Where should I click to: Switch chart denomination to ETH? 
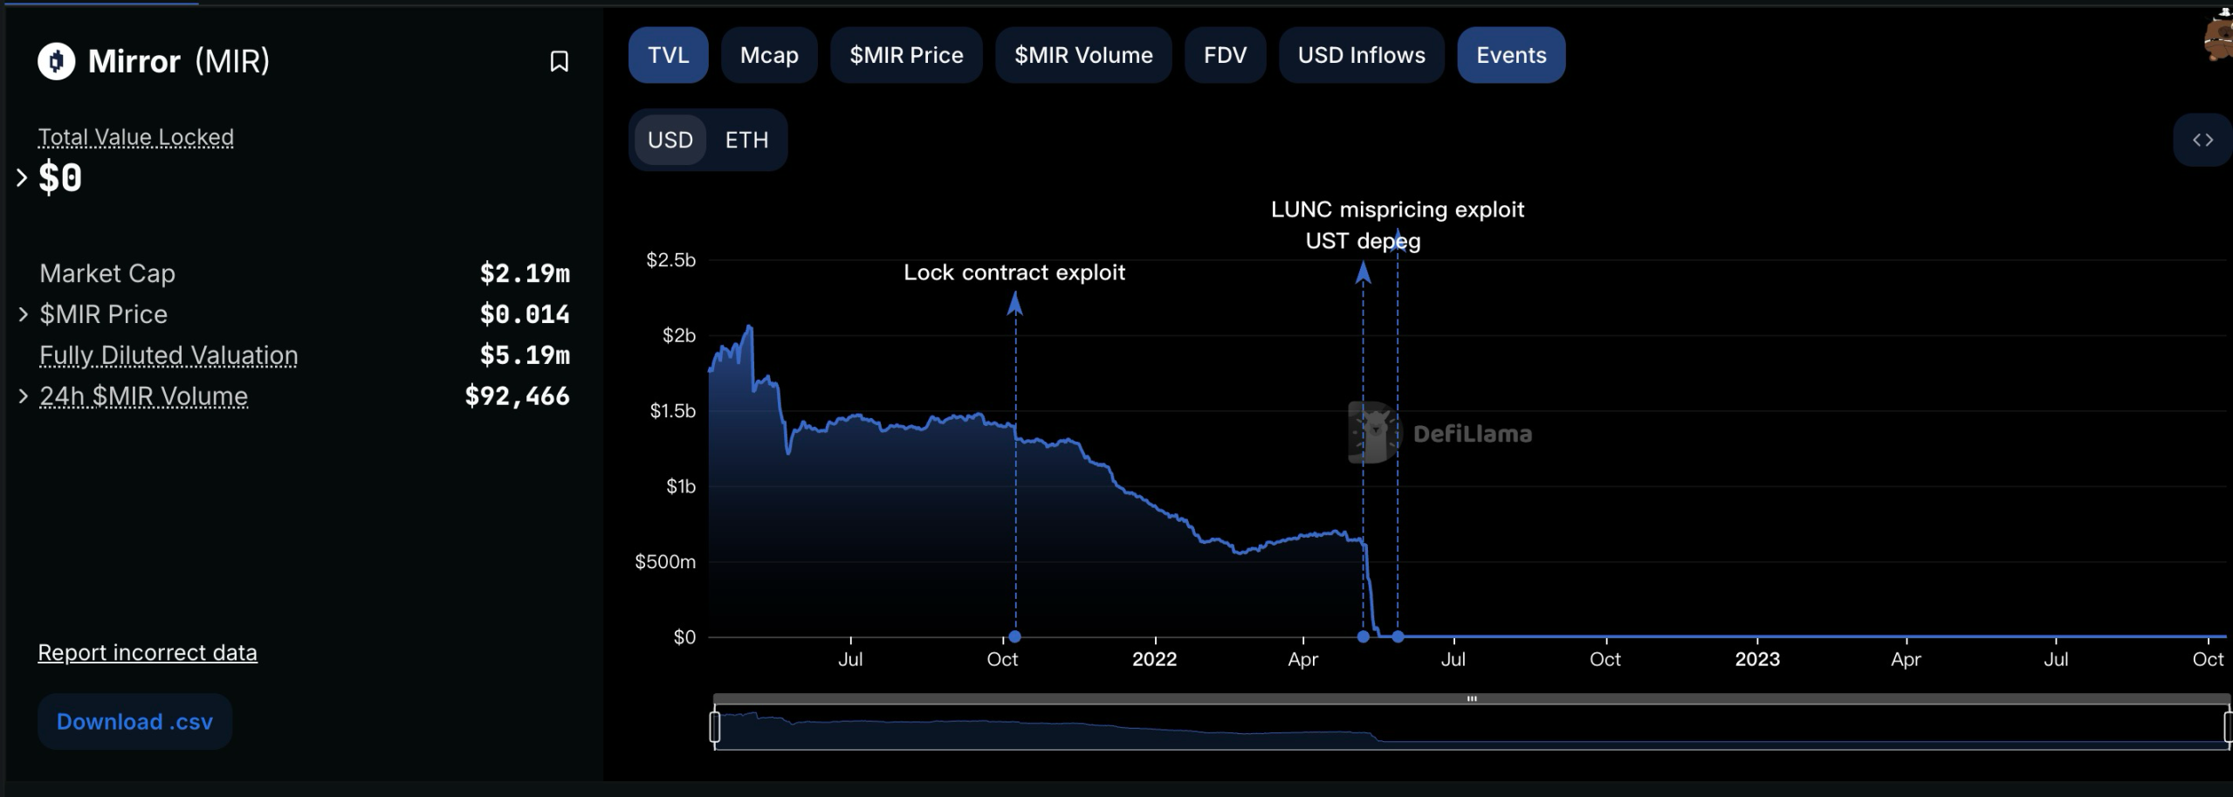[747, 140]
